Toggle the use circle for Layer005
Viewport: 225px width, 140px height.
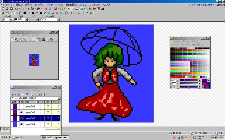[x=48, y=112]
